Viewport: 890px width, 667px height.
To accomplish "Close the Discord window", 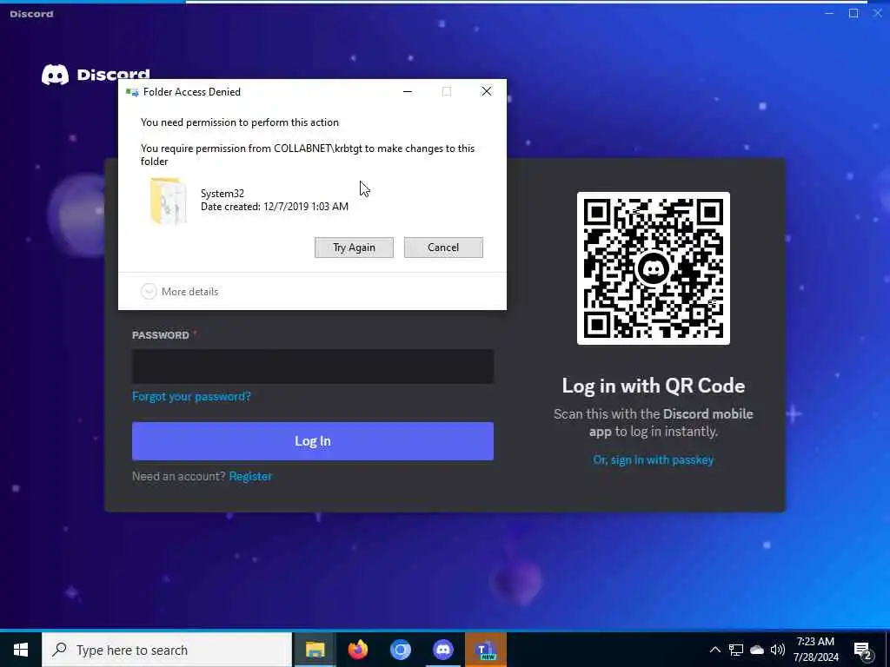I will click(877, 13).
